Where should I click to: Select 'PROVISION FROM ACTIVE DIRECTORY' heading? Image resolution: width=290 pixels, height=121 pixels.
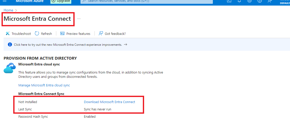pos(40,58)
